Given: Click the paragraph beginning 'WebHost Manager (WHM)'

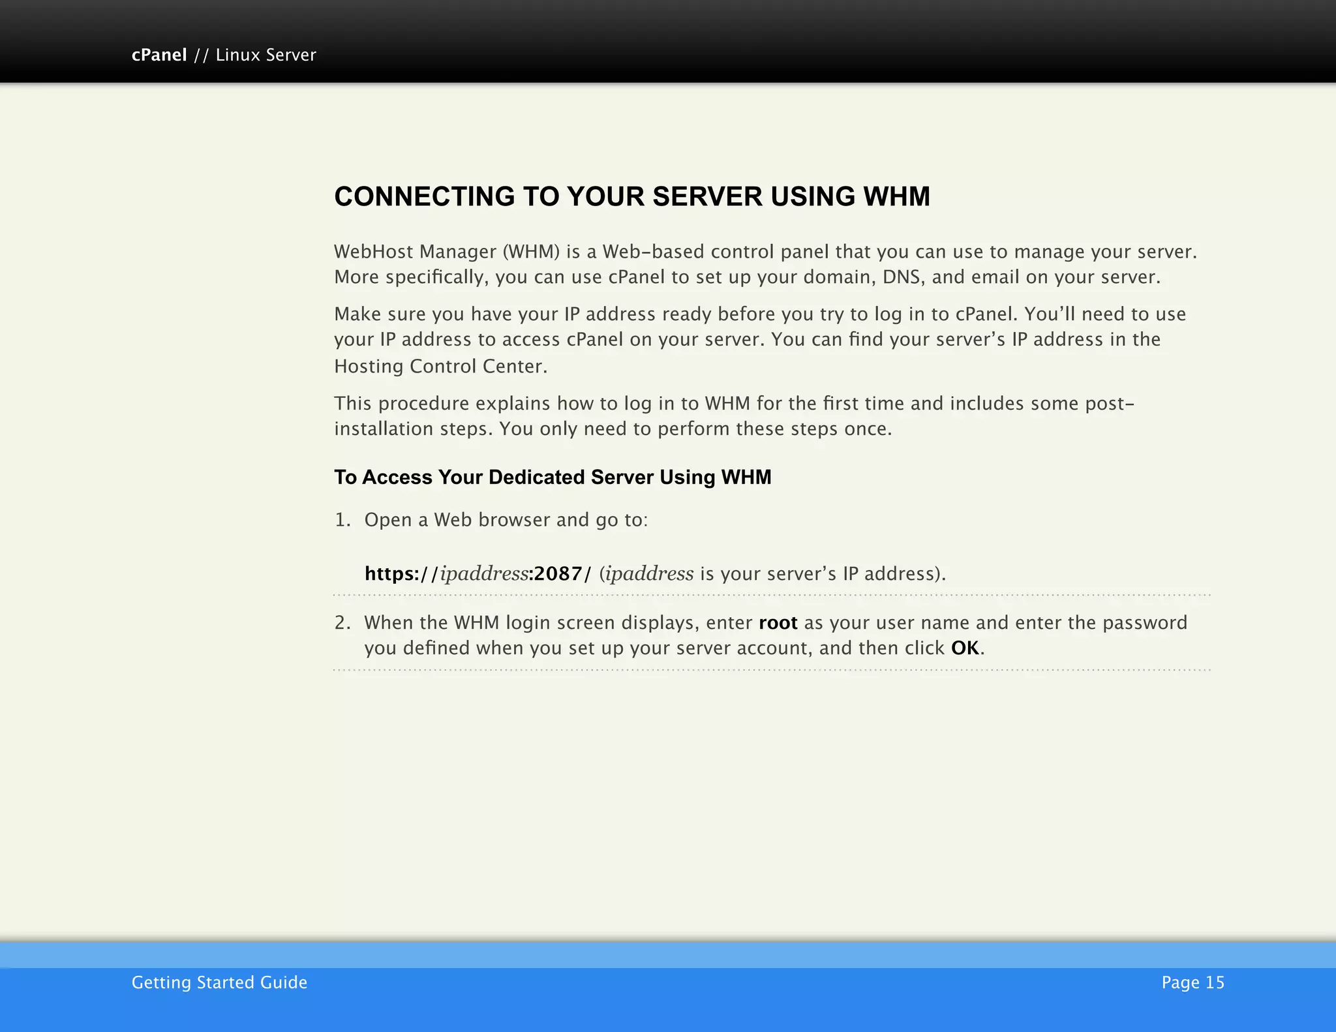Looking at the screenshot, I should click(766, 264).
